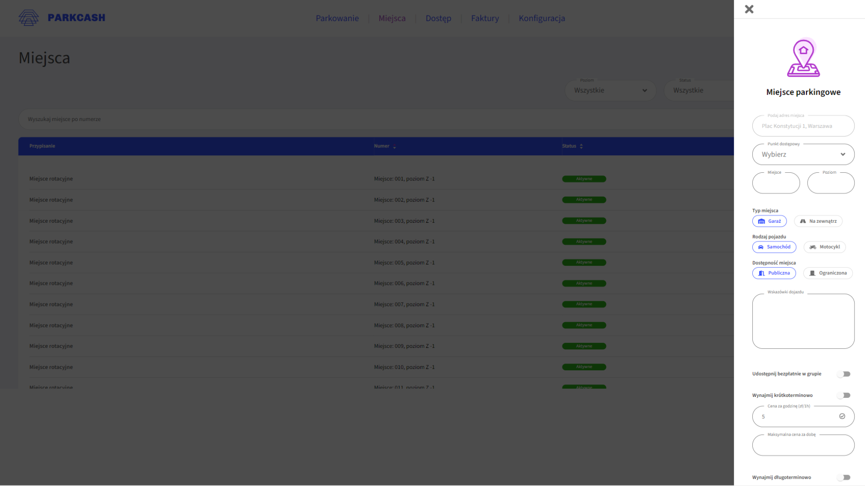
Task: Enable Wynajmij krótkoterminowo switch
Action: coord(844,395)
